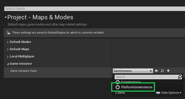
Task: Browse to class with magnifier icon
Action: click(162, 71)
